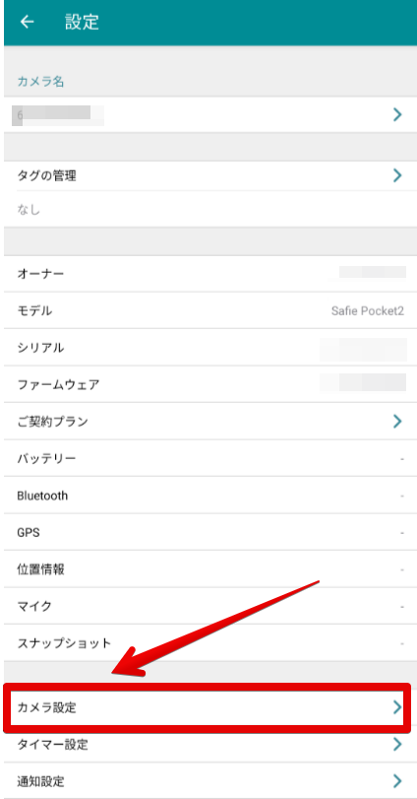The width and height of the screenshot is (417, 799).
Task: Tap the モデル Safie Pocket2 row
Action: click(x=210, y=310)
